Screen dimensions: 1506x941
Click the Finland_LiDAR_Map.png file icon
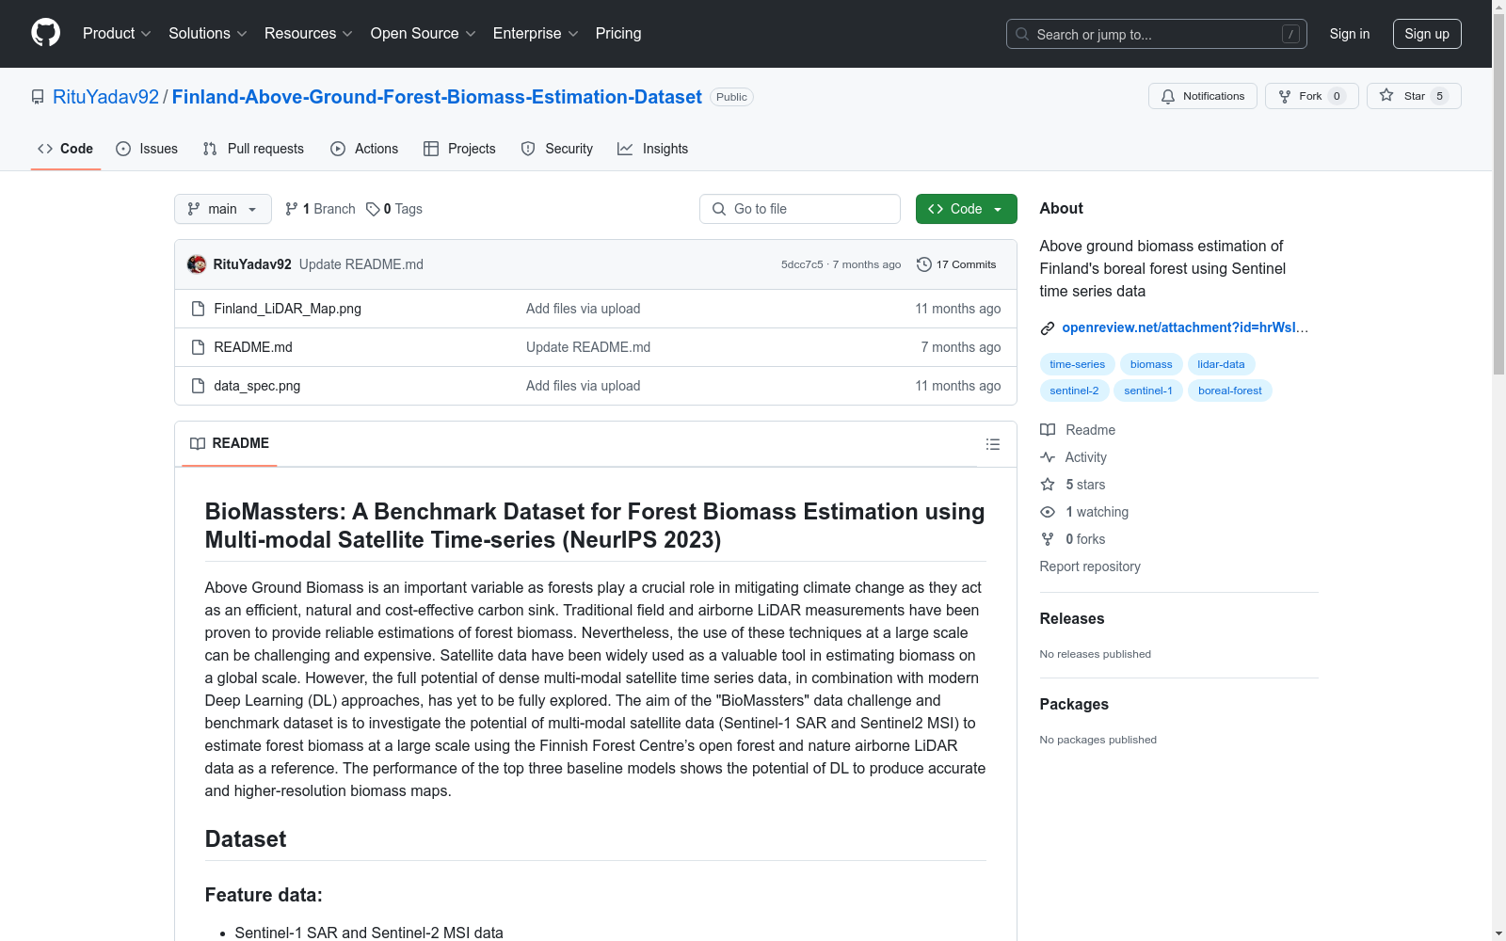pos(198,309)
